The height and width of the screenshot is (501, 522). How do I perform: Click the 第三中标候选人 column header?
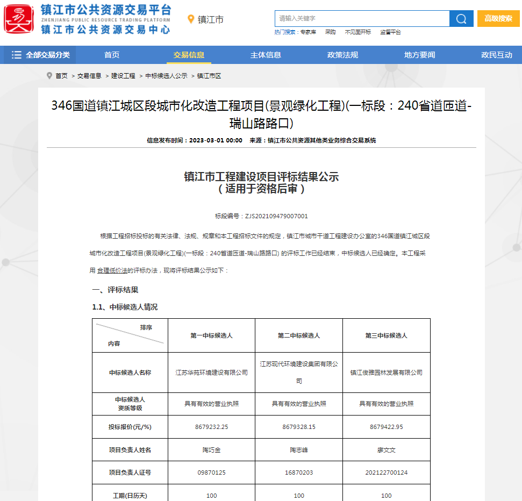point(386,335)
